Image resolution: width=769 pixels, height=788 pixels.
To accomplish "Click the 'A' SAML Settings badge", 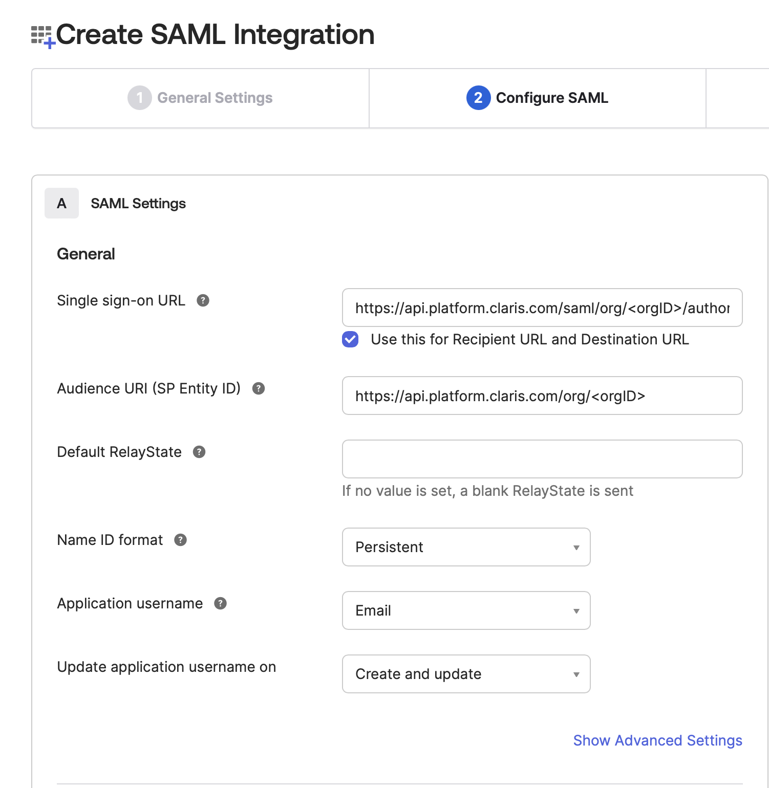I will (x=61, y=203).
